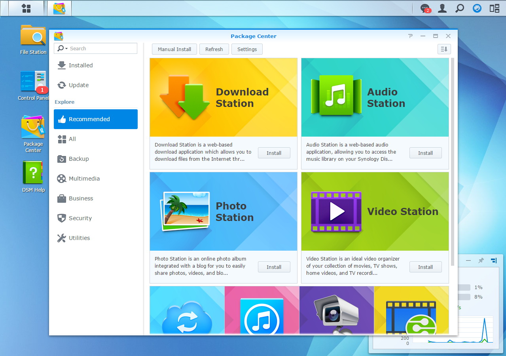Open File Station desktop icon
Image resolution: width=506 pixels, height=356 pixels.
(x=33, y=40)
